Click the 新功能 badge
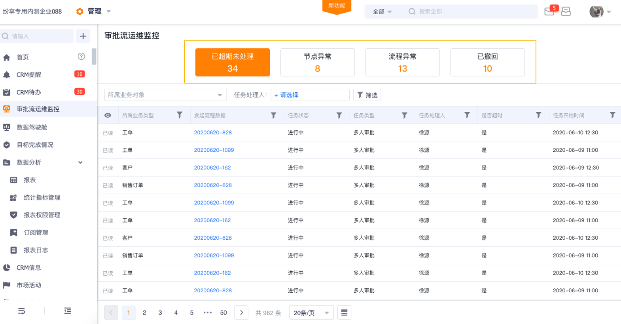 coord(337,6)
